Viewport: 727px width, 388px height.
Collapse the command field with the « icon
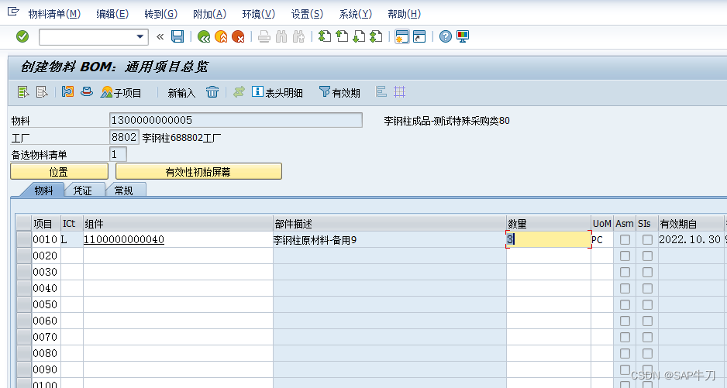(160, 36)
